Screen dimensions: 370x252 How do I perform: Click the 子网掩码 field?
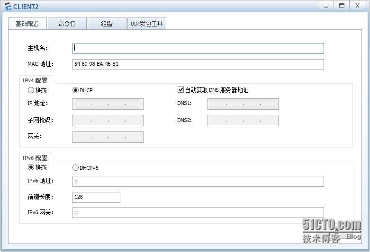pyautogui.click(x=108, y=121)
